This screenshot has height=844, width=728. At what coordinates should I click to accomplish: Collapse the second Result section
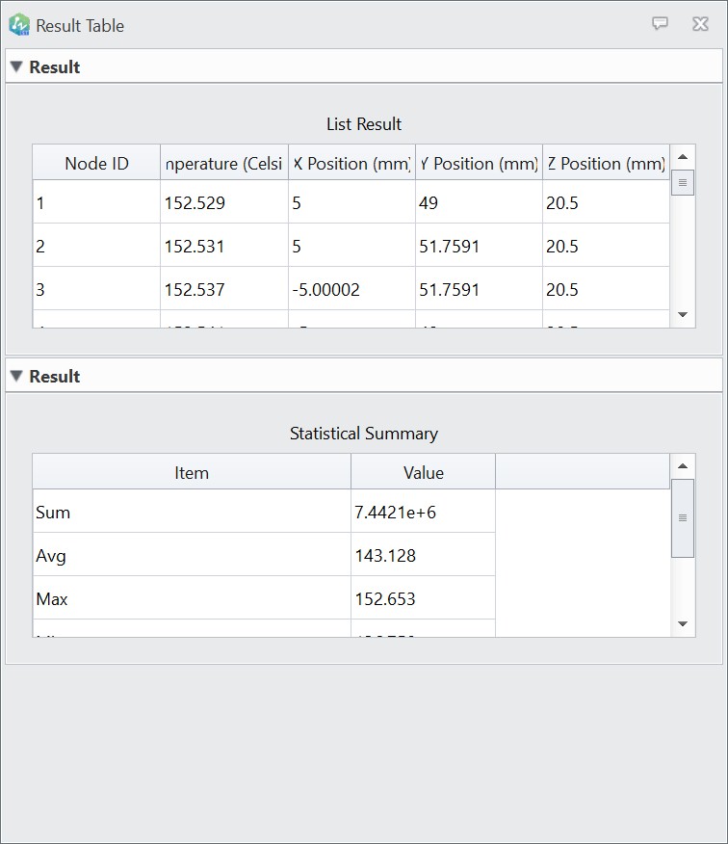coord(16,377)
